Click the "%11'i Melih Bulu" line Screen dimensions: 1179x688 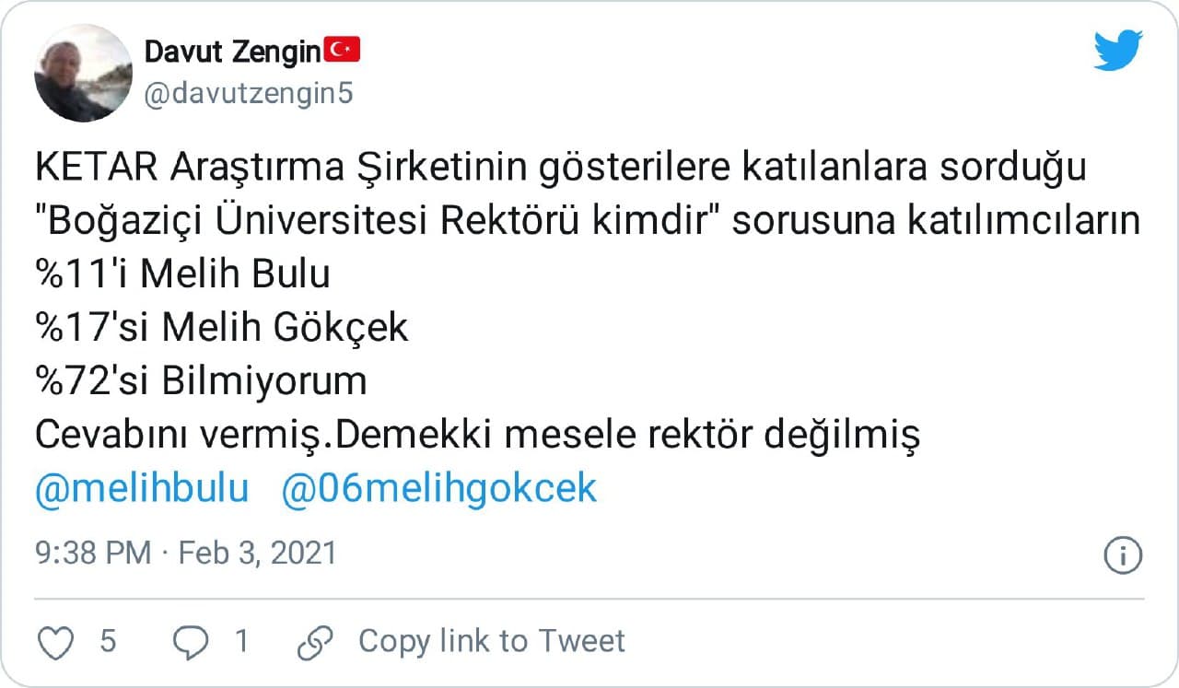[182, 275]
